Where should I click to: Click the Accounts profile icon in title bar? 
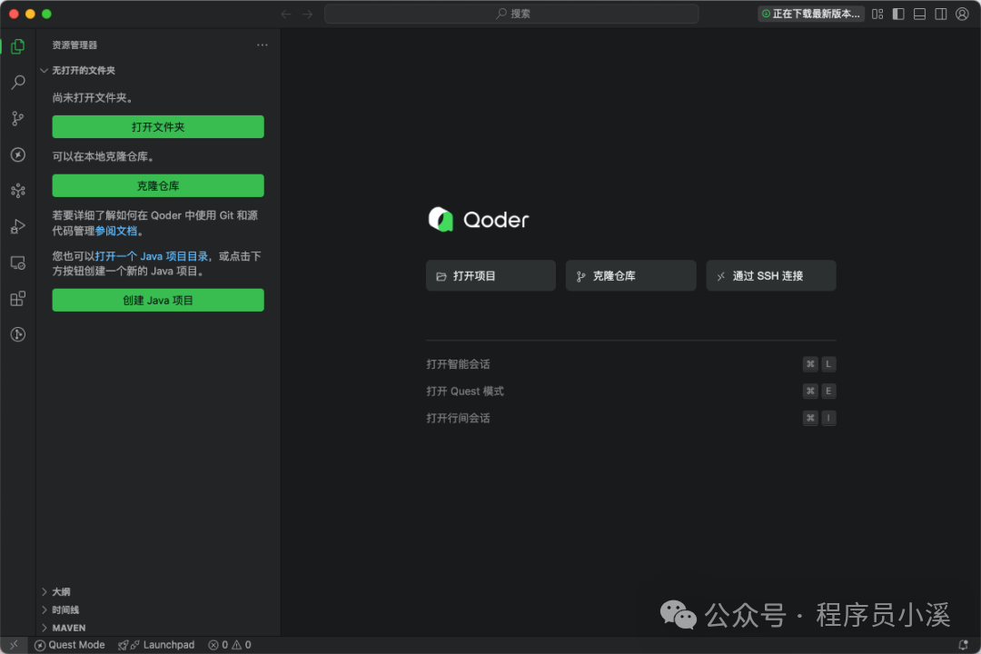tap(962, 14)
